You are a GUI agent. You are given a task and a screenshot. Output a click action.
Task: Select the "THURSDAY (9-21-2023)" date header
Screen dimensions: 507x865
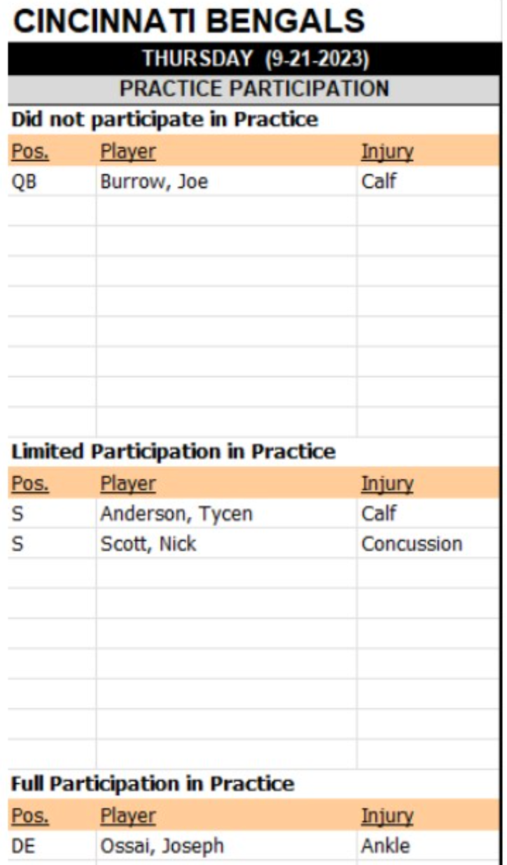255,59
